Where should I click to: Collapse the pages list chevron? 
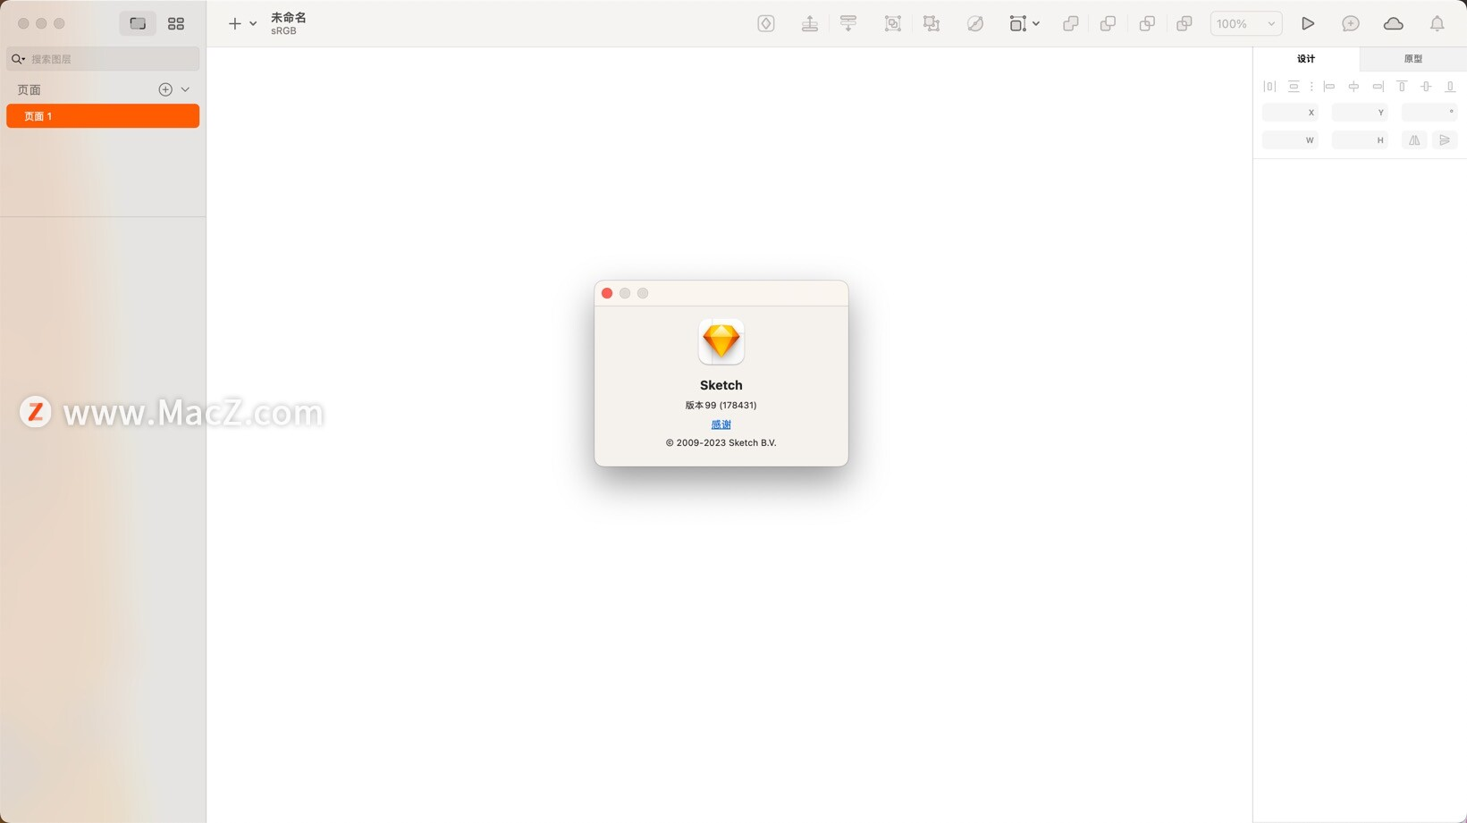coord(185,89)
